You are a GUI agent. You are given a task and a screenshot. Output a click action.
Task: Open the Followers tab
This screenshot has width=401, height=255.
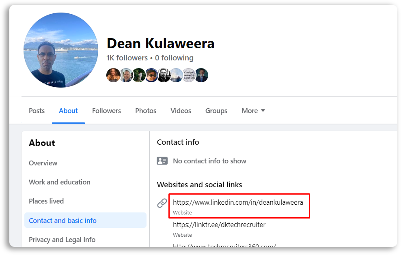pyautogui.click(x=106, y=111)
